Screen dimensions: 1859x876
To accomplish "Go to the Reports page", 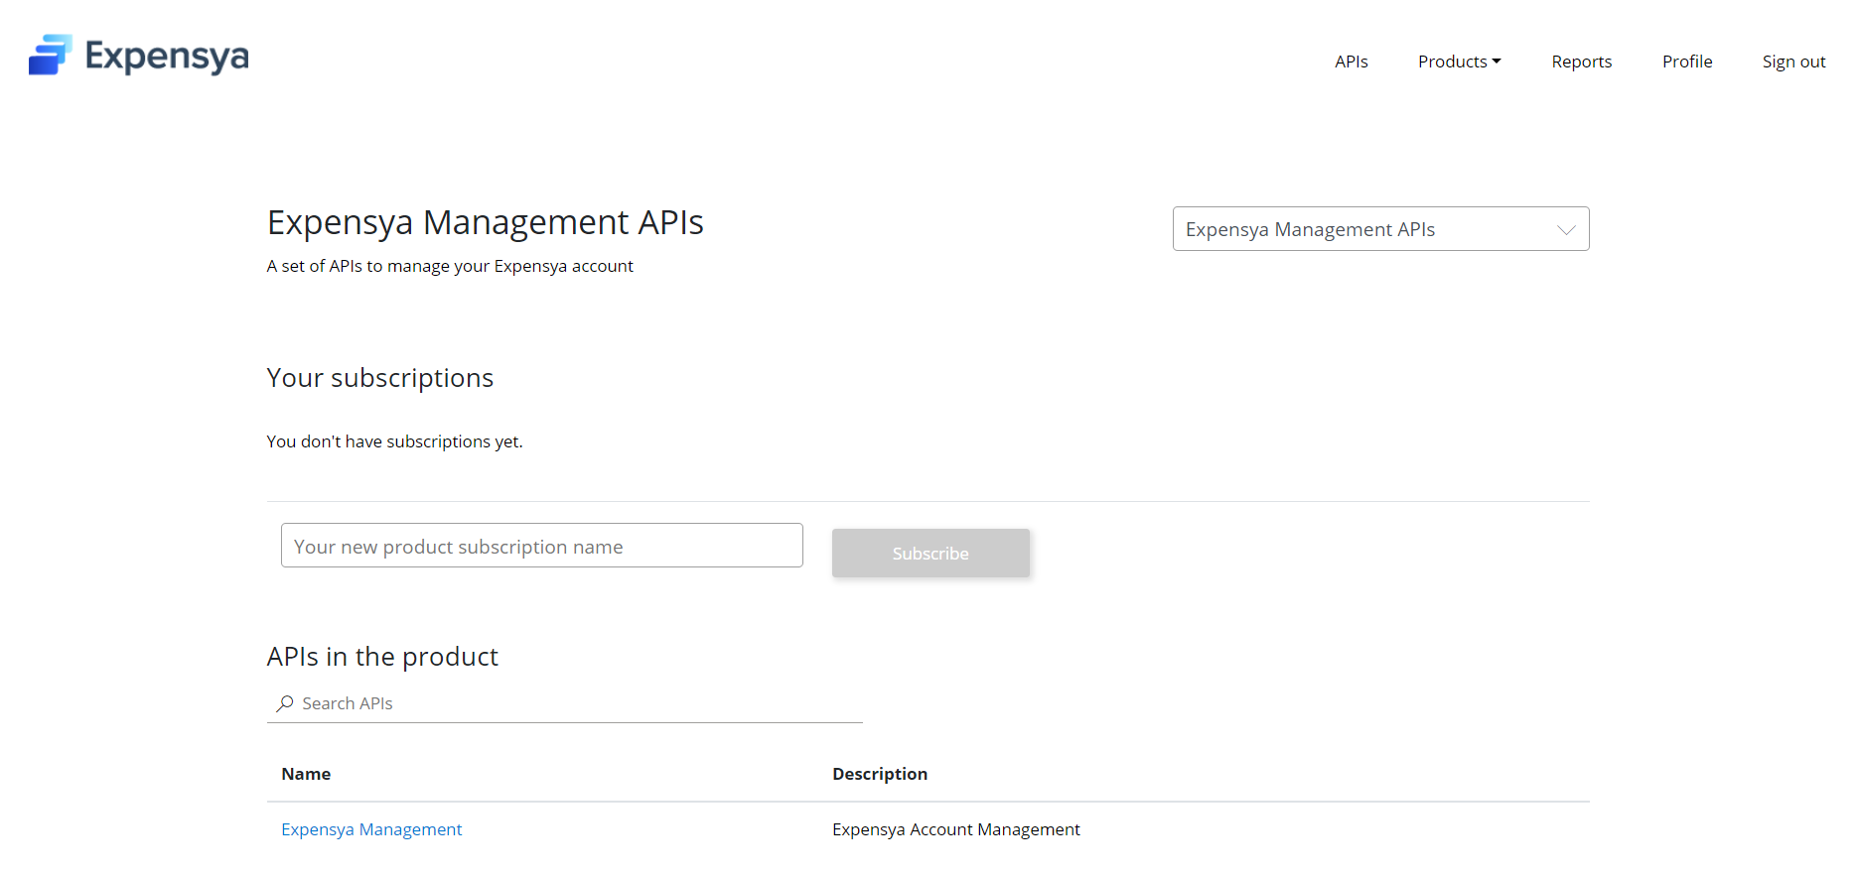I will [x=1581, y=62].
